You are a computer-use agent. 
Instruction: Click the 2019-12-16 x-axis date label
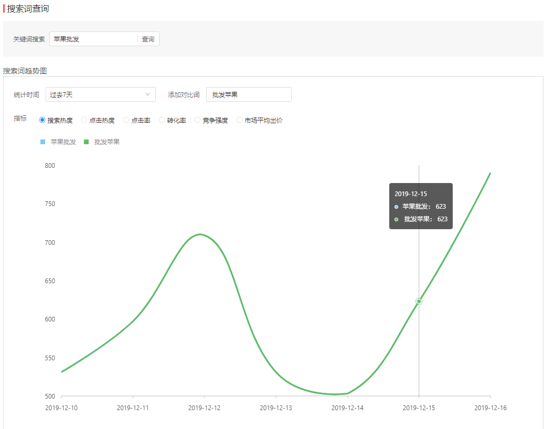click(490, 408)
